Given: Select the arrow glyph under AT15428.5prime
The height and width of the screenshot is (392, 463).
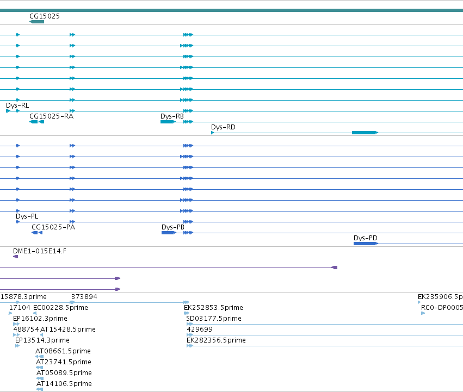Looking at the screenshot, I should tap(42, 335).
